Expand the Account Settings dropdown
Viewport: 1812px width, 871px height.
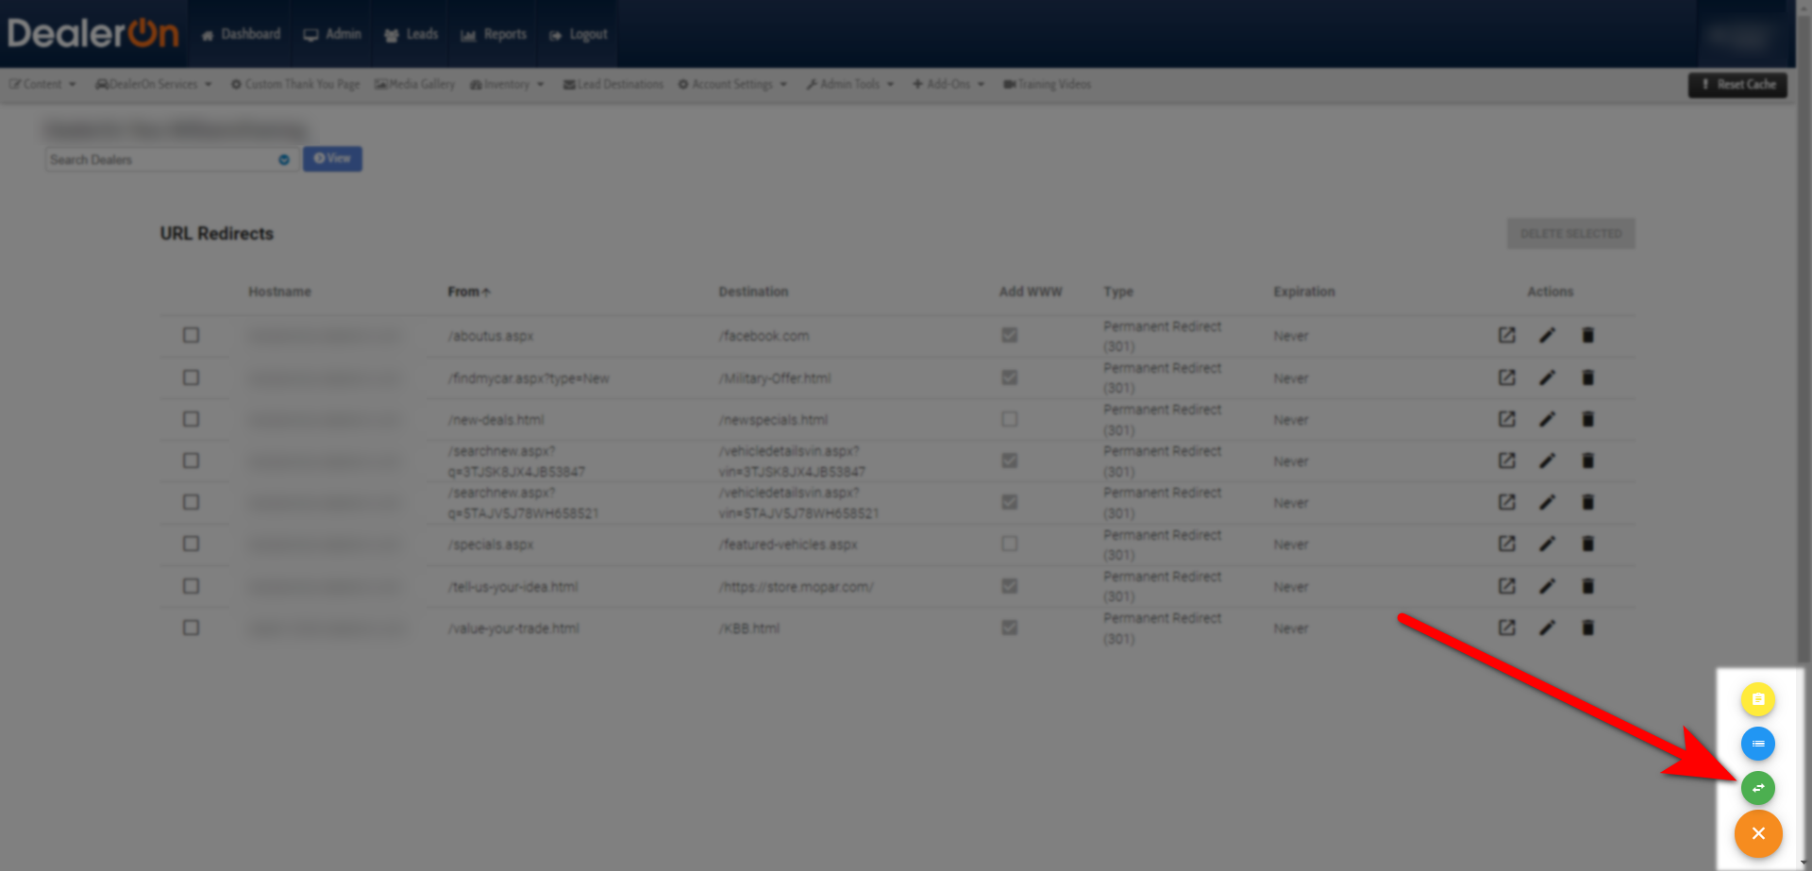click(x=733, y=84)
